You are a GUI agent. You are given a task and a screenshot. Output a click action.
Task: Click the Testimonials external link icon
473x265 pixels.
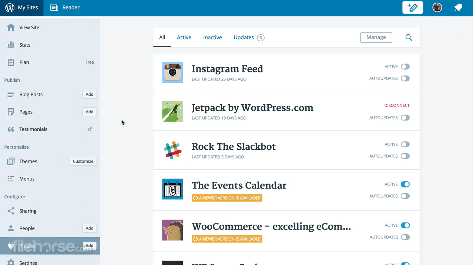point(90,129)
